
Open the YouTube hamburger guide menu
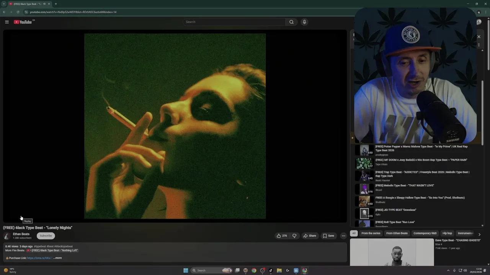tap(7, 22)
